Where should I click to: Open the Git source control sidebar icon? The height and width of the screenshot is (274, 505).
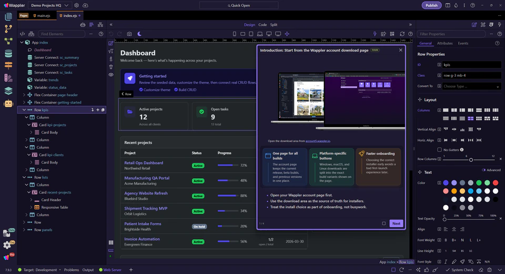[x=8, y=28]
